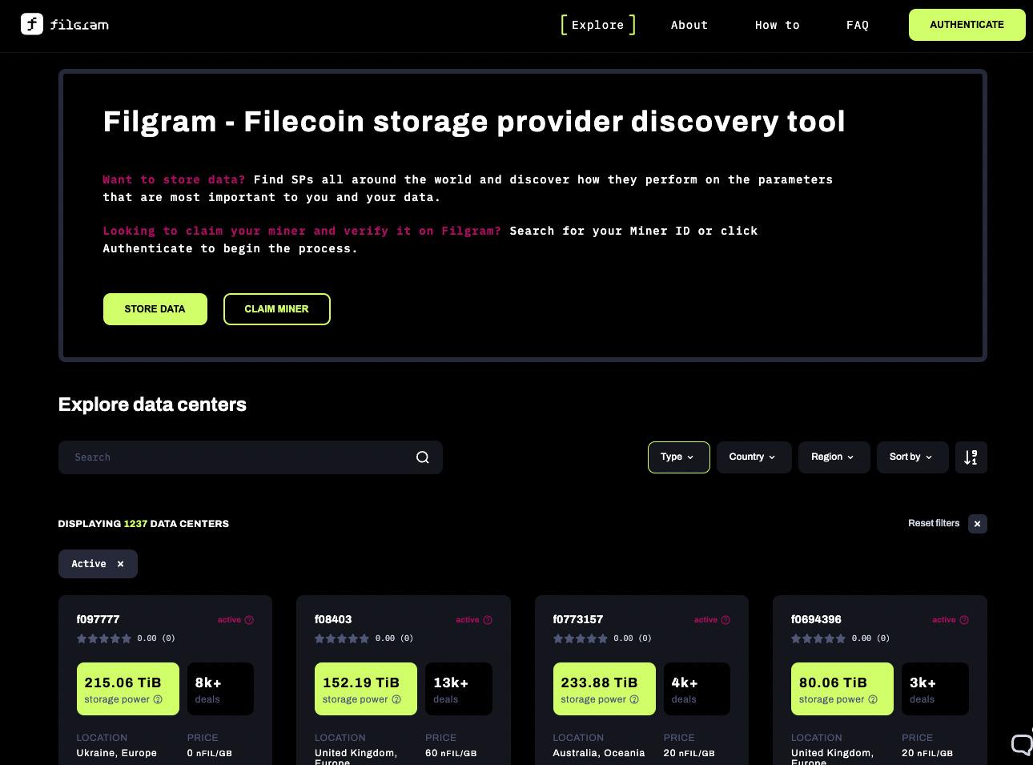Screen dimensions: 1033x765
Task: Open the How to page
Action: click(x=777, y=25)
